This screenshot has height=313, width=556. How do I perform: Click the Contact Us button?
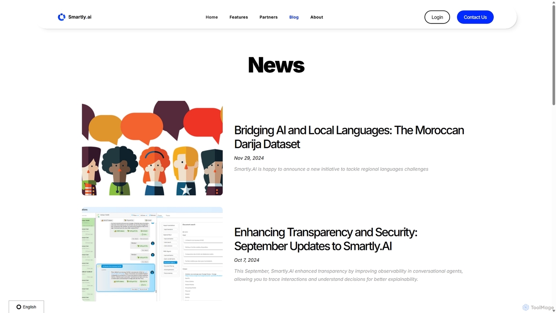pyautogui.click(x=475, y=17)
